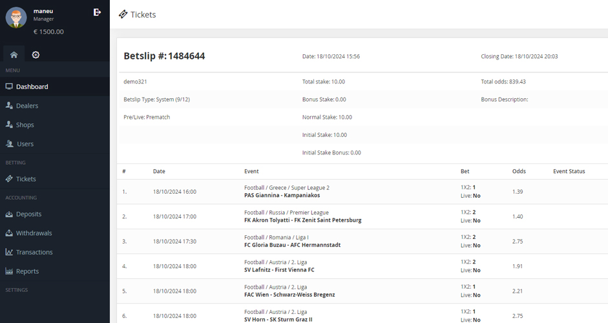
Task: Click the Dashboard monitor icon
Action: pos(9,87)
